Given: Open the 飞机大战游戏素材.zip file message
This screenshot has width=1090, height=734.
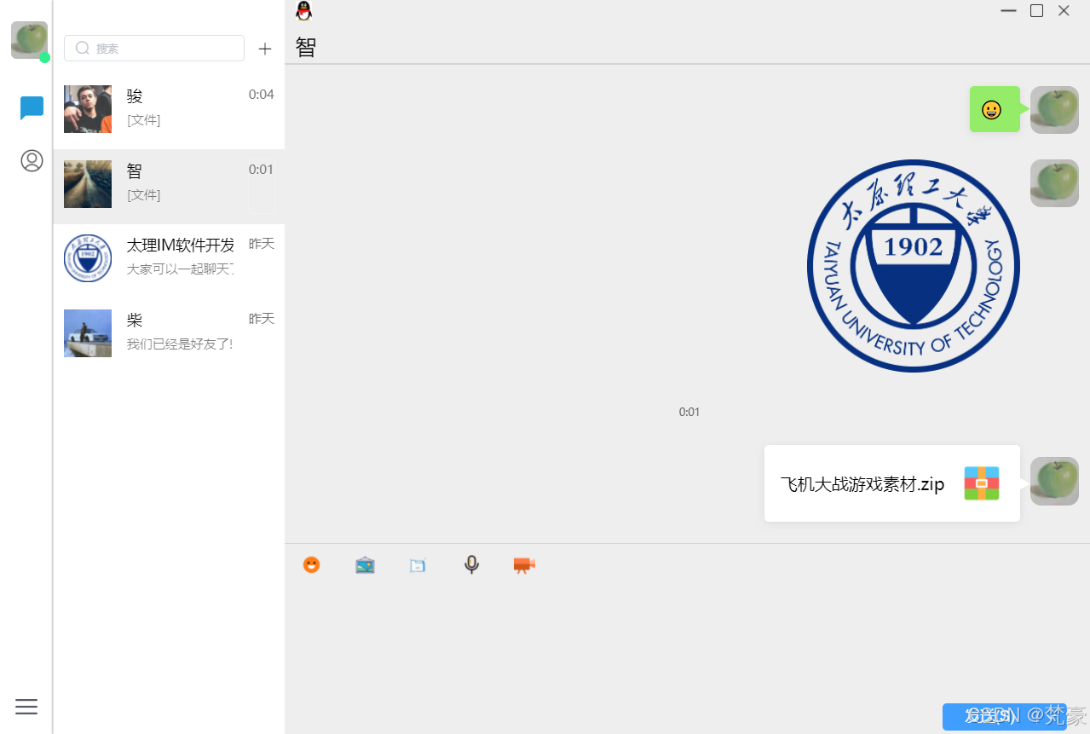Looking at the screenshot, I should pyautogui.click(x=892, y=483).
